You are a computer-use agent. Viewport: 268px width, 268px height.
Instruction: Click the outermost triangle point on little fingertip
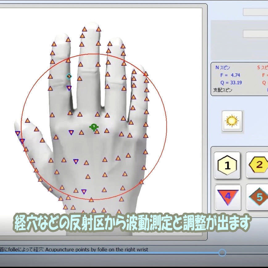146,74
